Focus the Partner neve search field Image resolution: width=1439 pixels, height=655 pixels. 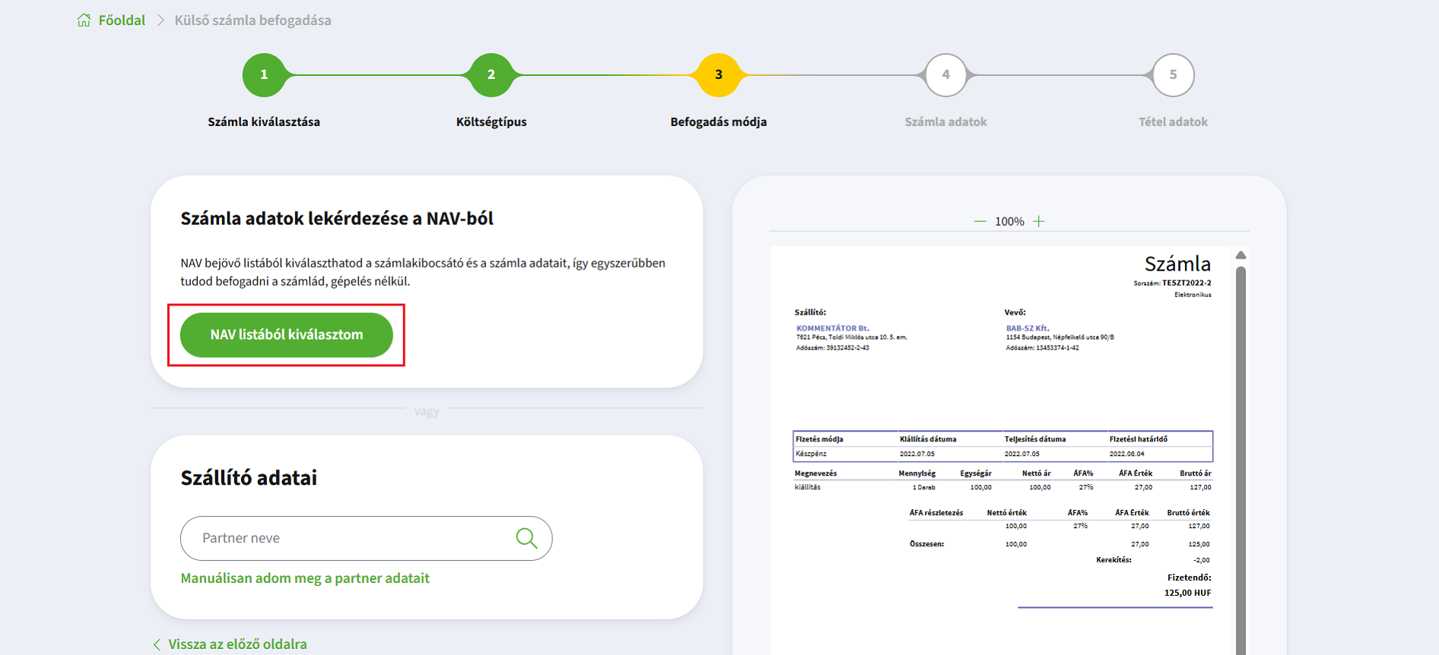(x=366, y=538)
